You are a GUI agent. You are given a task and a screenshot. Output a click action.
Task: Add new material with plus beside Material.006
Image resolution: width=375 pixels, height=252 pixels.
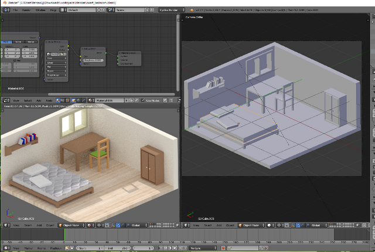click(x=131, y=100)
